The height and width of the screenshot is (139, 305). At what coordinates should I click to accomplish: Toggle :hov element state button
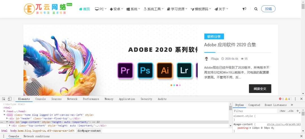tap(282, 111)
